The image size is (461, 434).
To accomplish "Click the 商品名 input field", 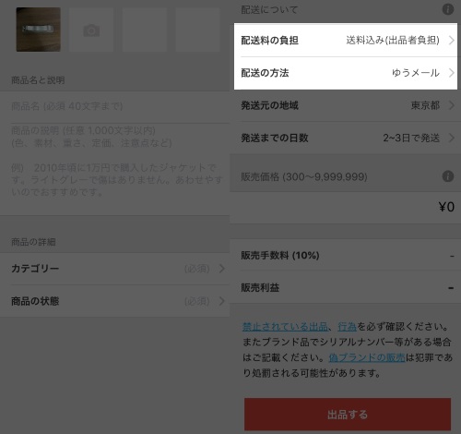I will [x=115, y=106].
